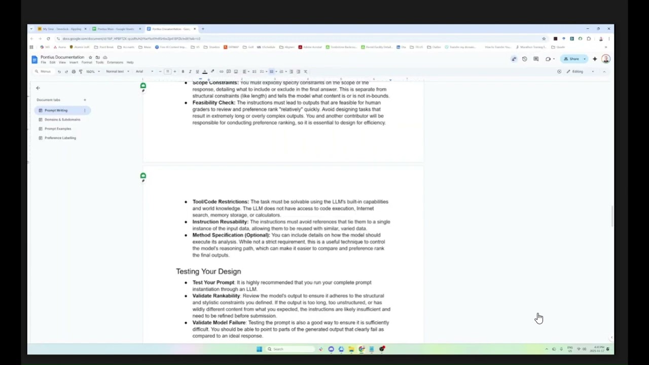Open the Share options dropdown arrow
The image size is (649, 365).
point(584,59)
